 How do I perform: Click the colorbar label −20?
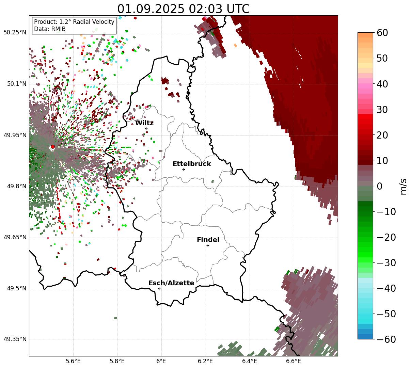[x=386, y=237]
